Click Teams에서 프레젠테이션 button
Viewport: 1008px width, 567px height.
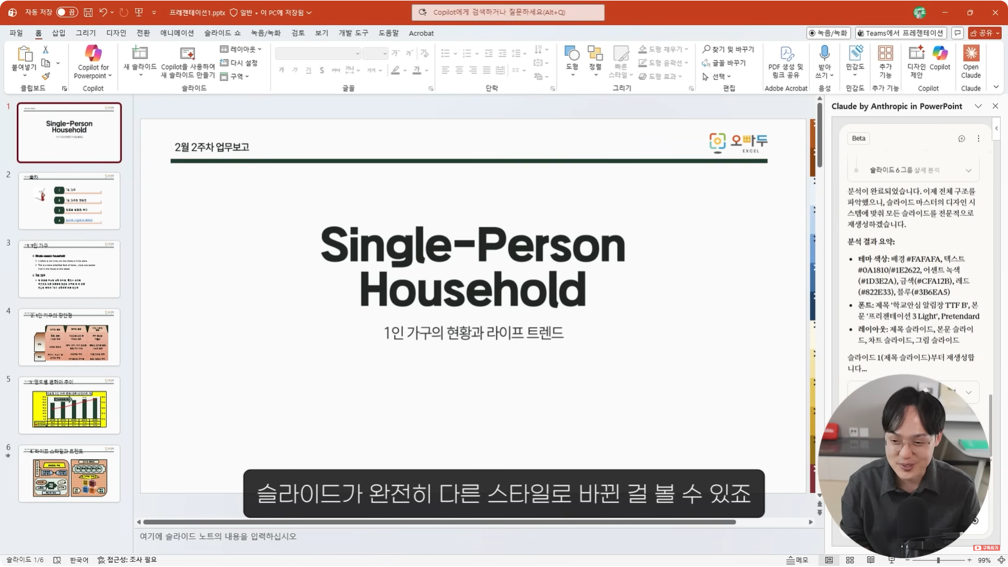[x=901, y=33]
